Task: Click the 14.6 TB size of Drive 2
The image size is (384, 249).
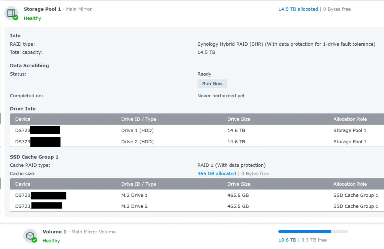Action: [236, 141]
